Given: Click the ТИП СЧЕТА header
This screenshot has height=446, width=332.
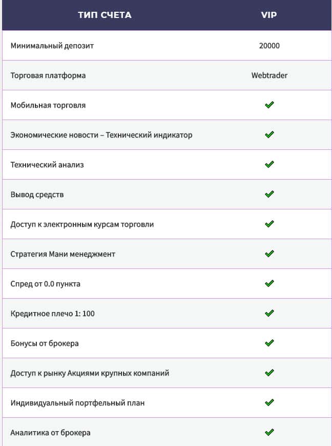Looking at the screenshot, I should pos(105,15).
